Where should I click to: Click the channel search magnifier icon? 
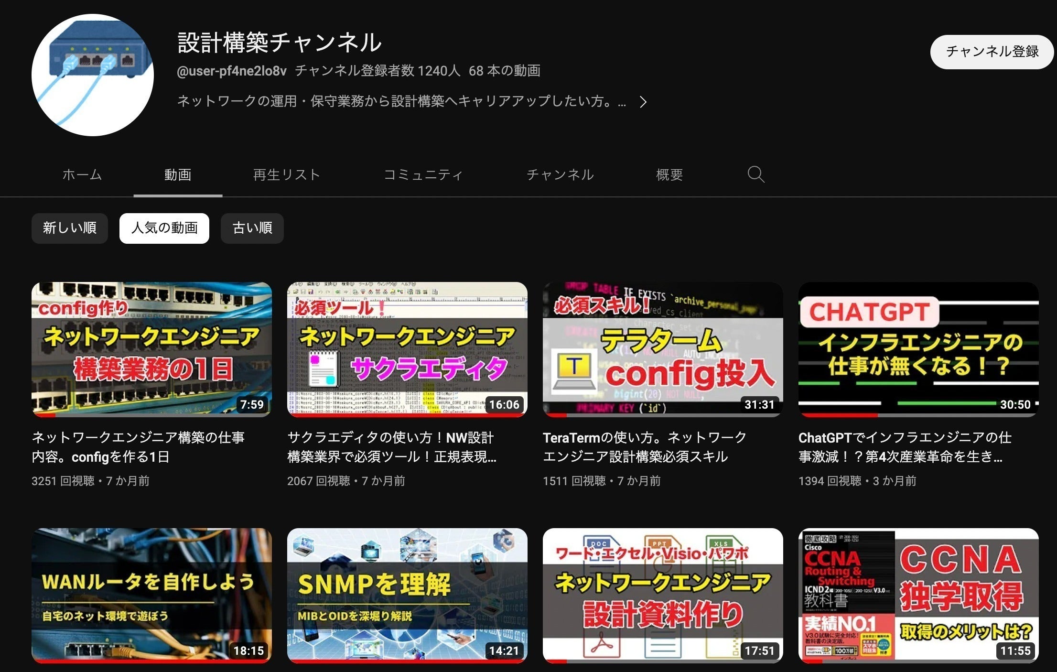[755, 174]
